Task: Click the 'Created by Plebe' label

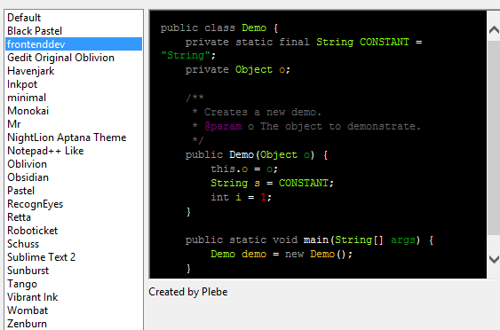Action: coord(188,292)
